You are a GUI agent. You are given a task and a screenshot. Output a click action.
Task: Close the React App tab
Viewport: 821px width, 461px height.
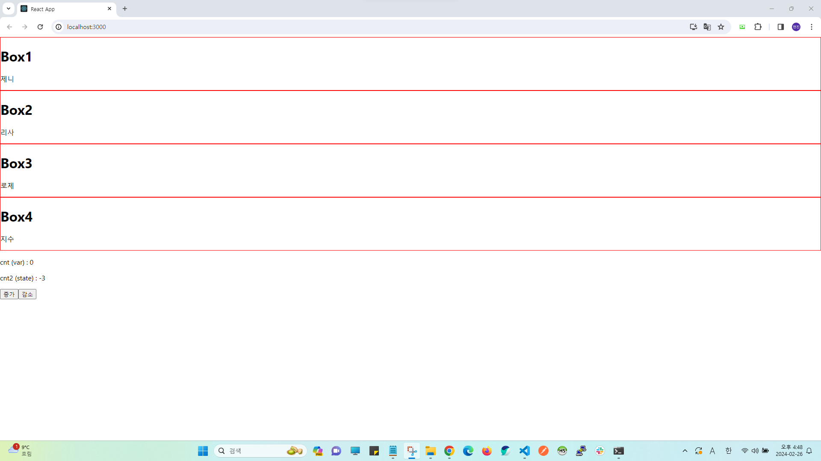[x=109, y=9]
